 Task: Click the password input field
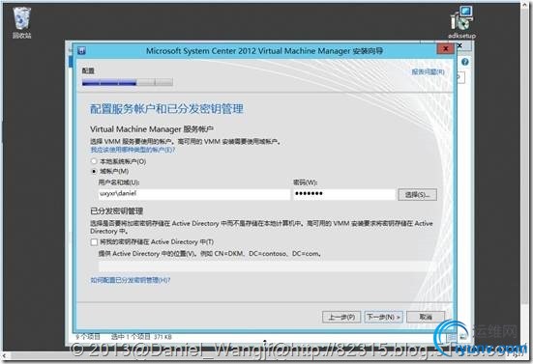(344, 194)
